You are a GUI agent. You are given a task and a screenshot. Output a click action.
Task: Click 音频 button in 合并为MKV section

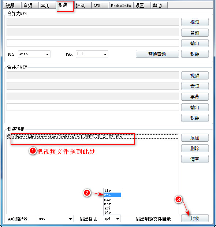(195, 86)
